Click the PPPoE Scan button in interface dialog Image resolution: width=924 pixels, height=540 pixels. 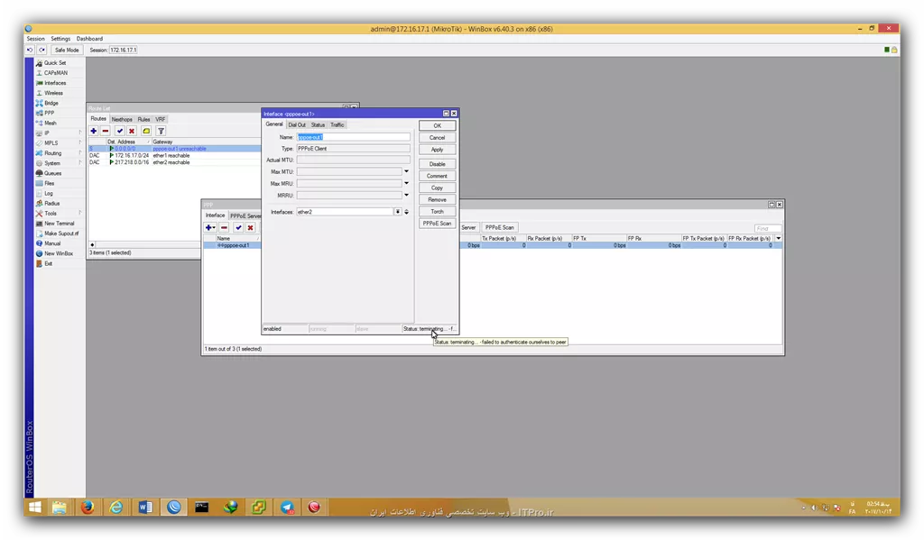point(438,224)
